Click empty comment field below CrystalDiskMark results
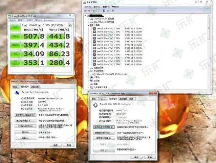Image resolution: width=216 pixels, height=163 pixels. tap(41, 70)
